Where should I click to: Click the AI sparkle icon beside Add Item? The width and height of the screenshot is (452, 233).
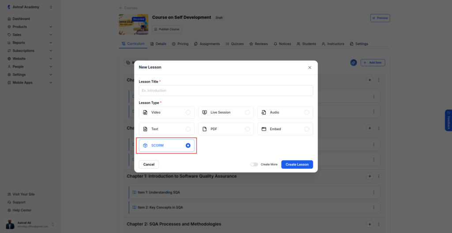354,62
